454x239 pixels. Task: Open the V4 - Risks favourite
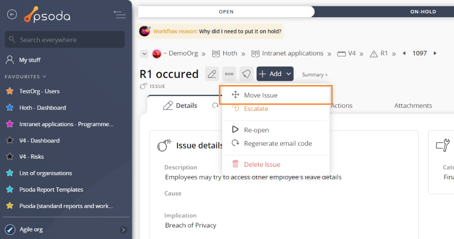tap(32, 157)
